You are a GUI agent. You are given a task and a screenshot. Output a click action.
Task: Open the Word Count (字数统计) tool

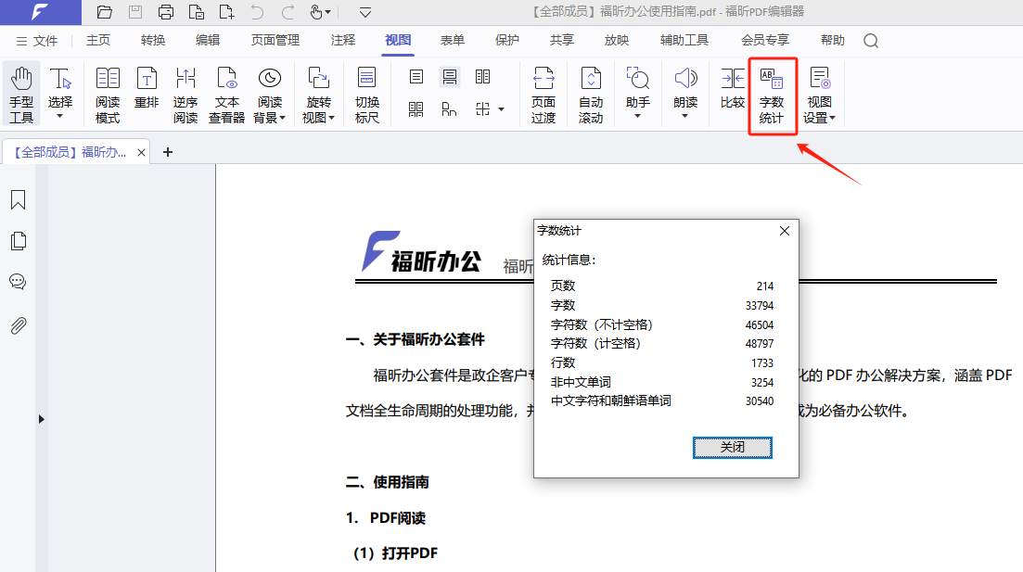(x=771, y=95)
